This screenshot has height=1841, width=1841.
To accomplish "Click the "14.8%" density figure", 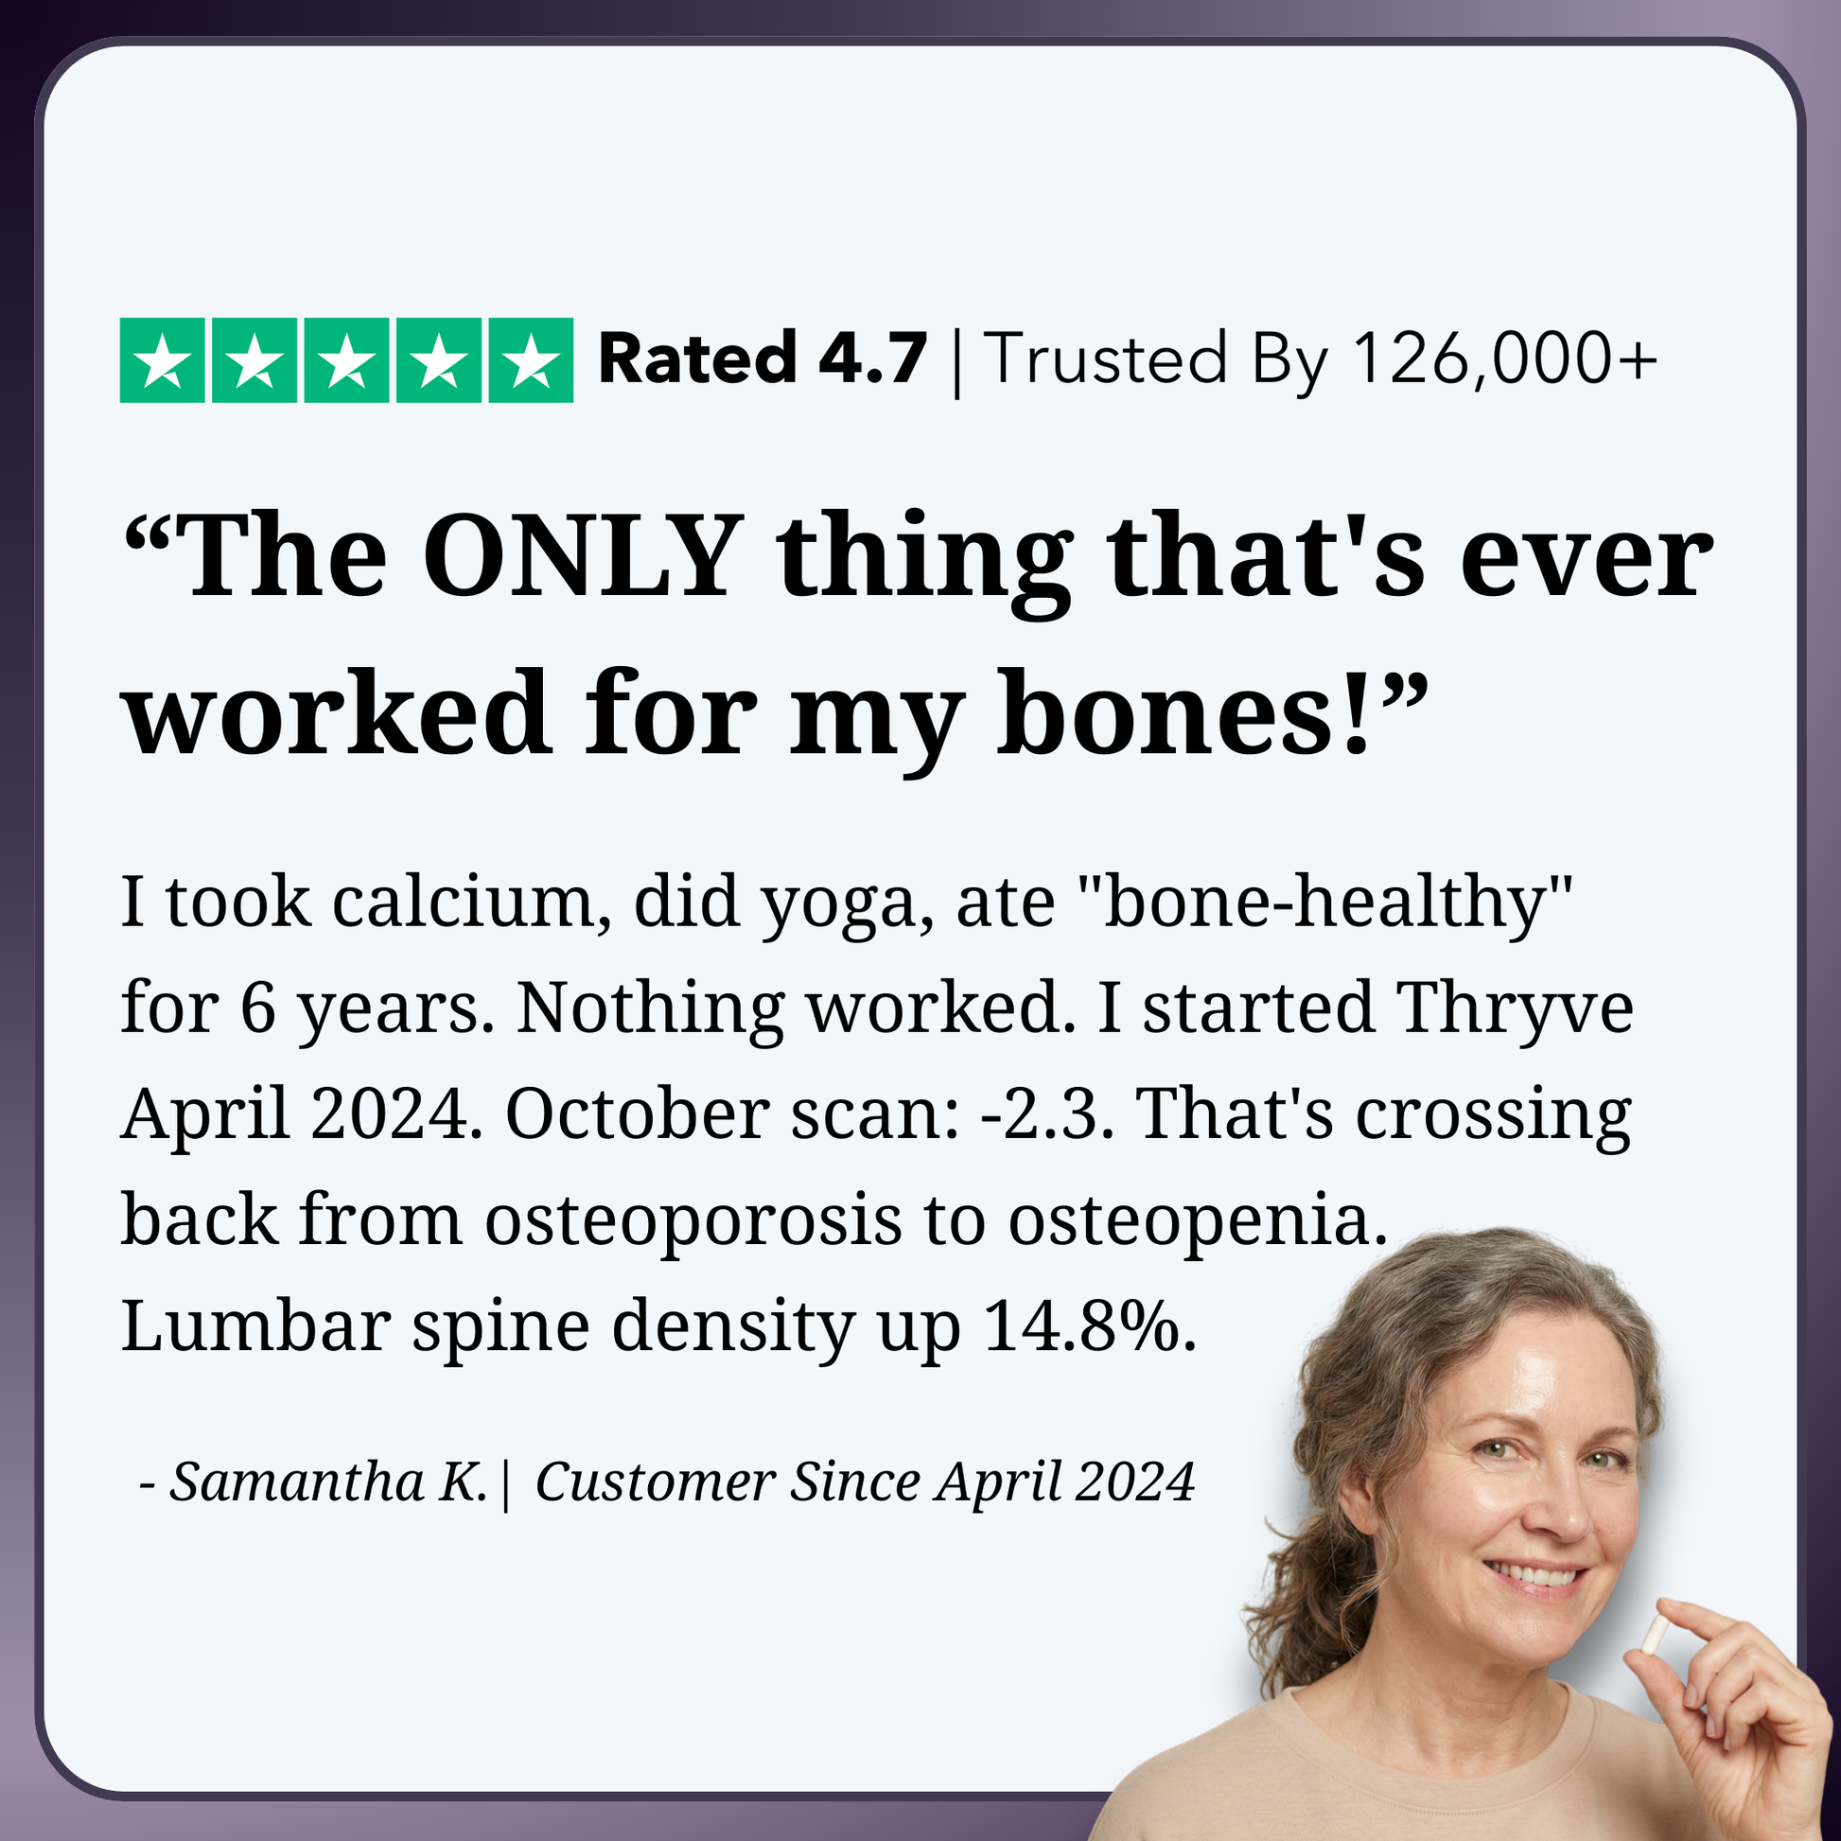I will click(x=1088, y=1325).
